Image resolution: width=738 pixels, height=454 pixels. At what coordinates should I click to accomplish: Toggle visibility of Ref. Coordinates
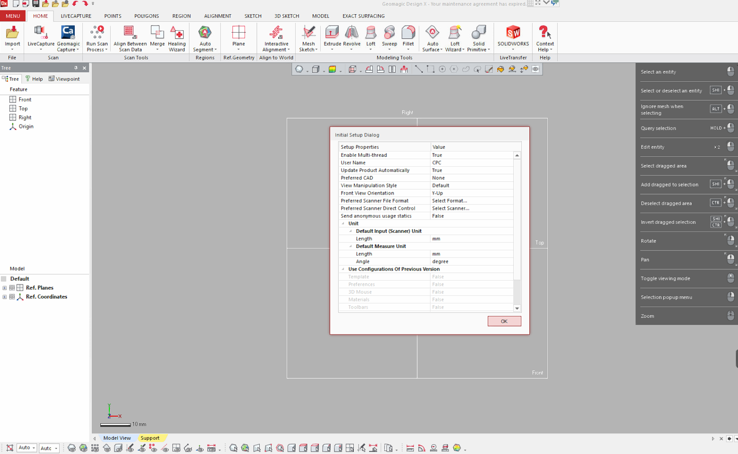[12, 297]
